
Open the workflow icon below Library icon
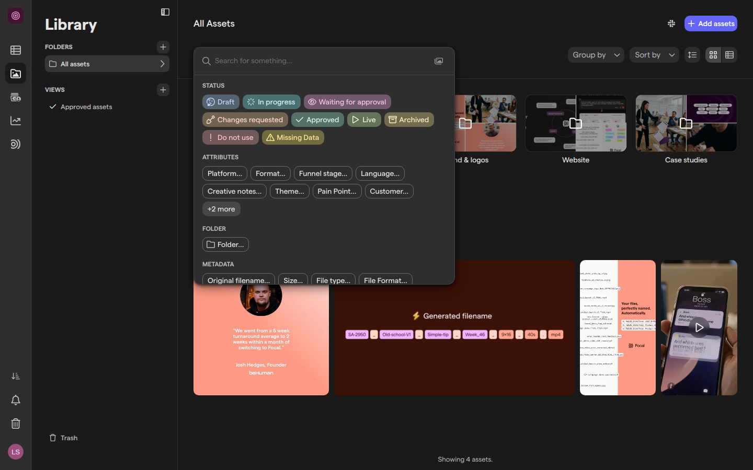[16, 97]
